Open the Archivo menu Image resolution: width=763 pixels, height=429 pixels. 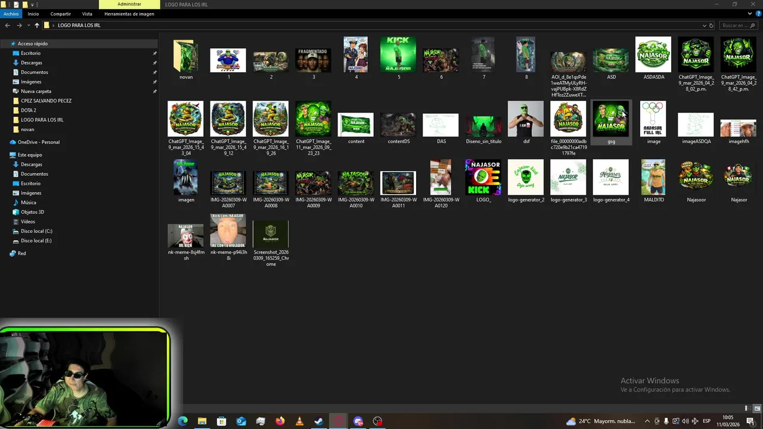coord(11,14)
